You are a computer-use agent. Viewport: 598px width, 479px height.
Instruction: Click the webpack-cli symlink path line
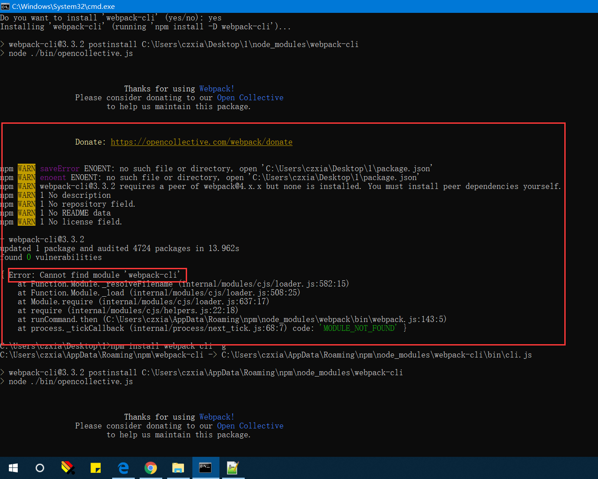pos(266,355)
